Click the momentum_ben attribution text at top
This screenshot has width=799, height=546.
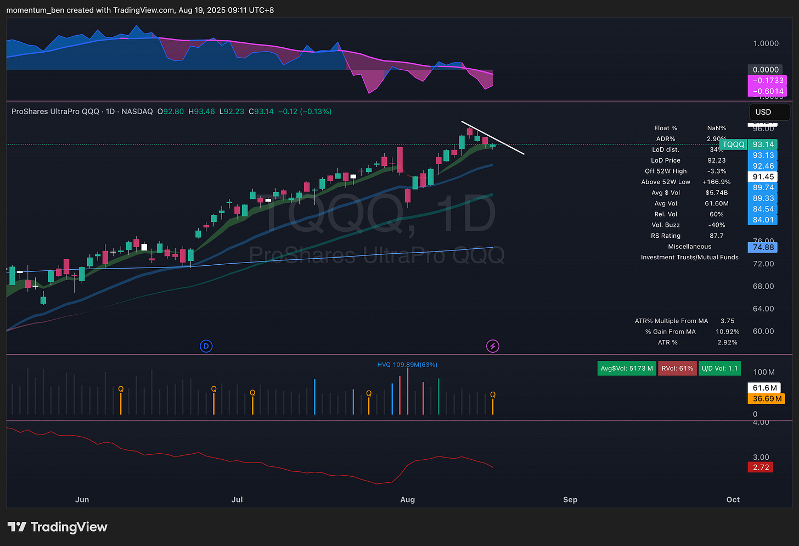point(140,10)
